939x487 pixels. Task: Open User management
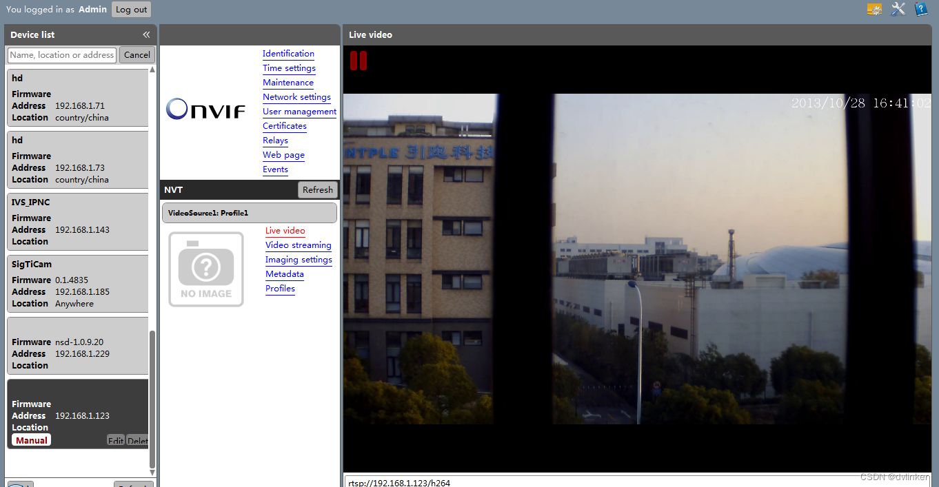coord(299,112)
